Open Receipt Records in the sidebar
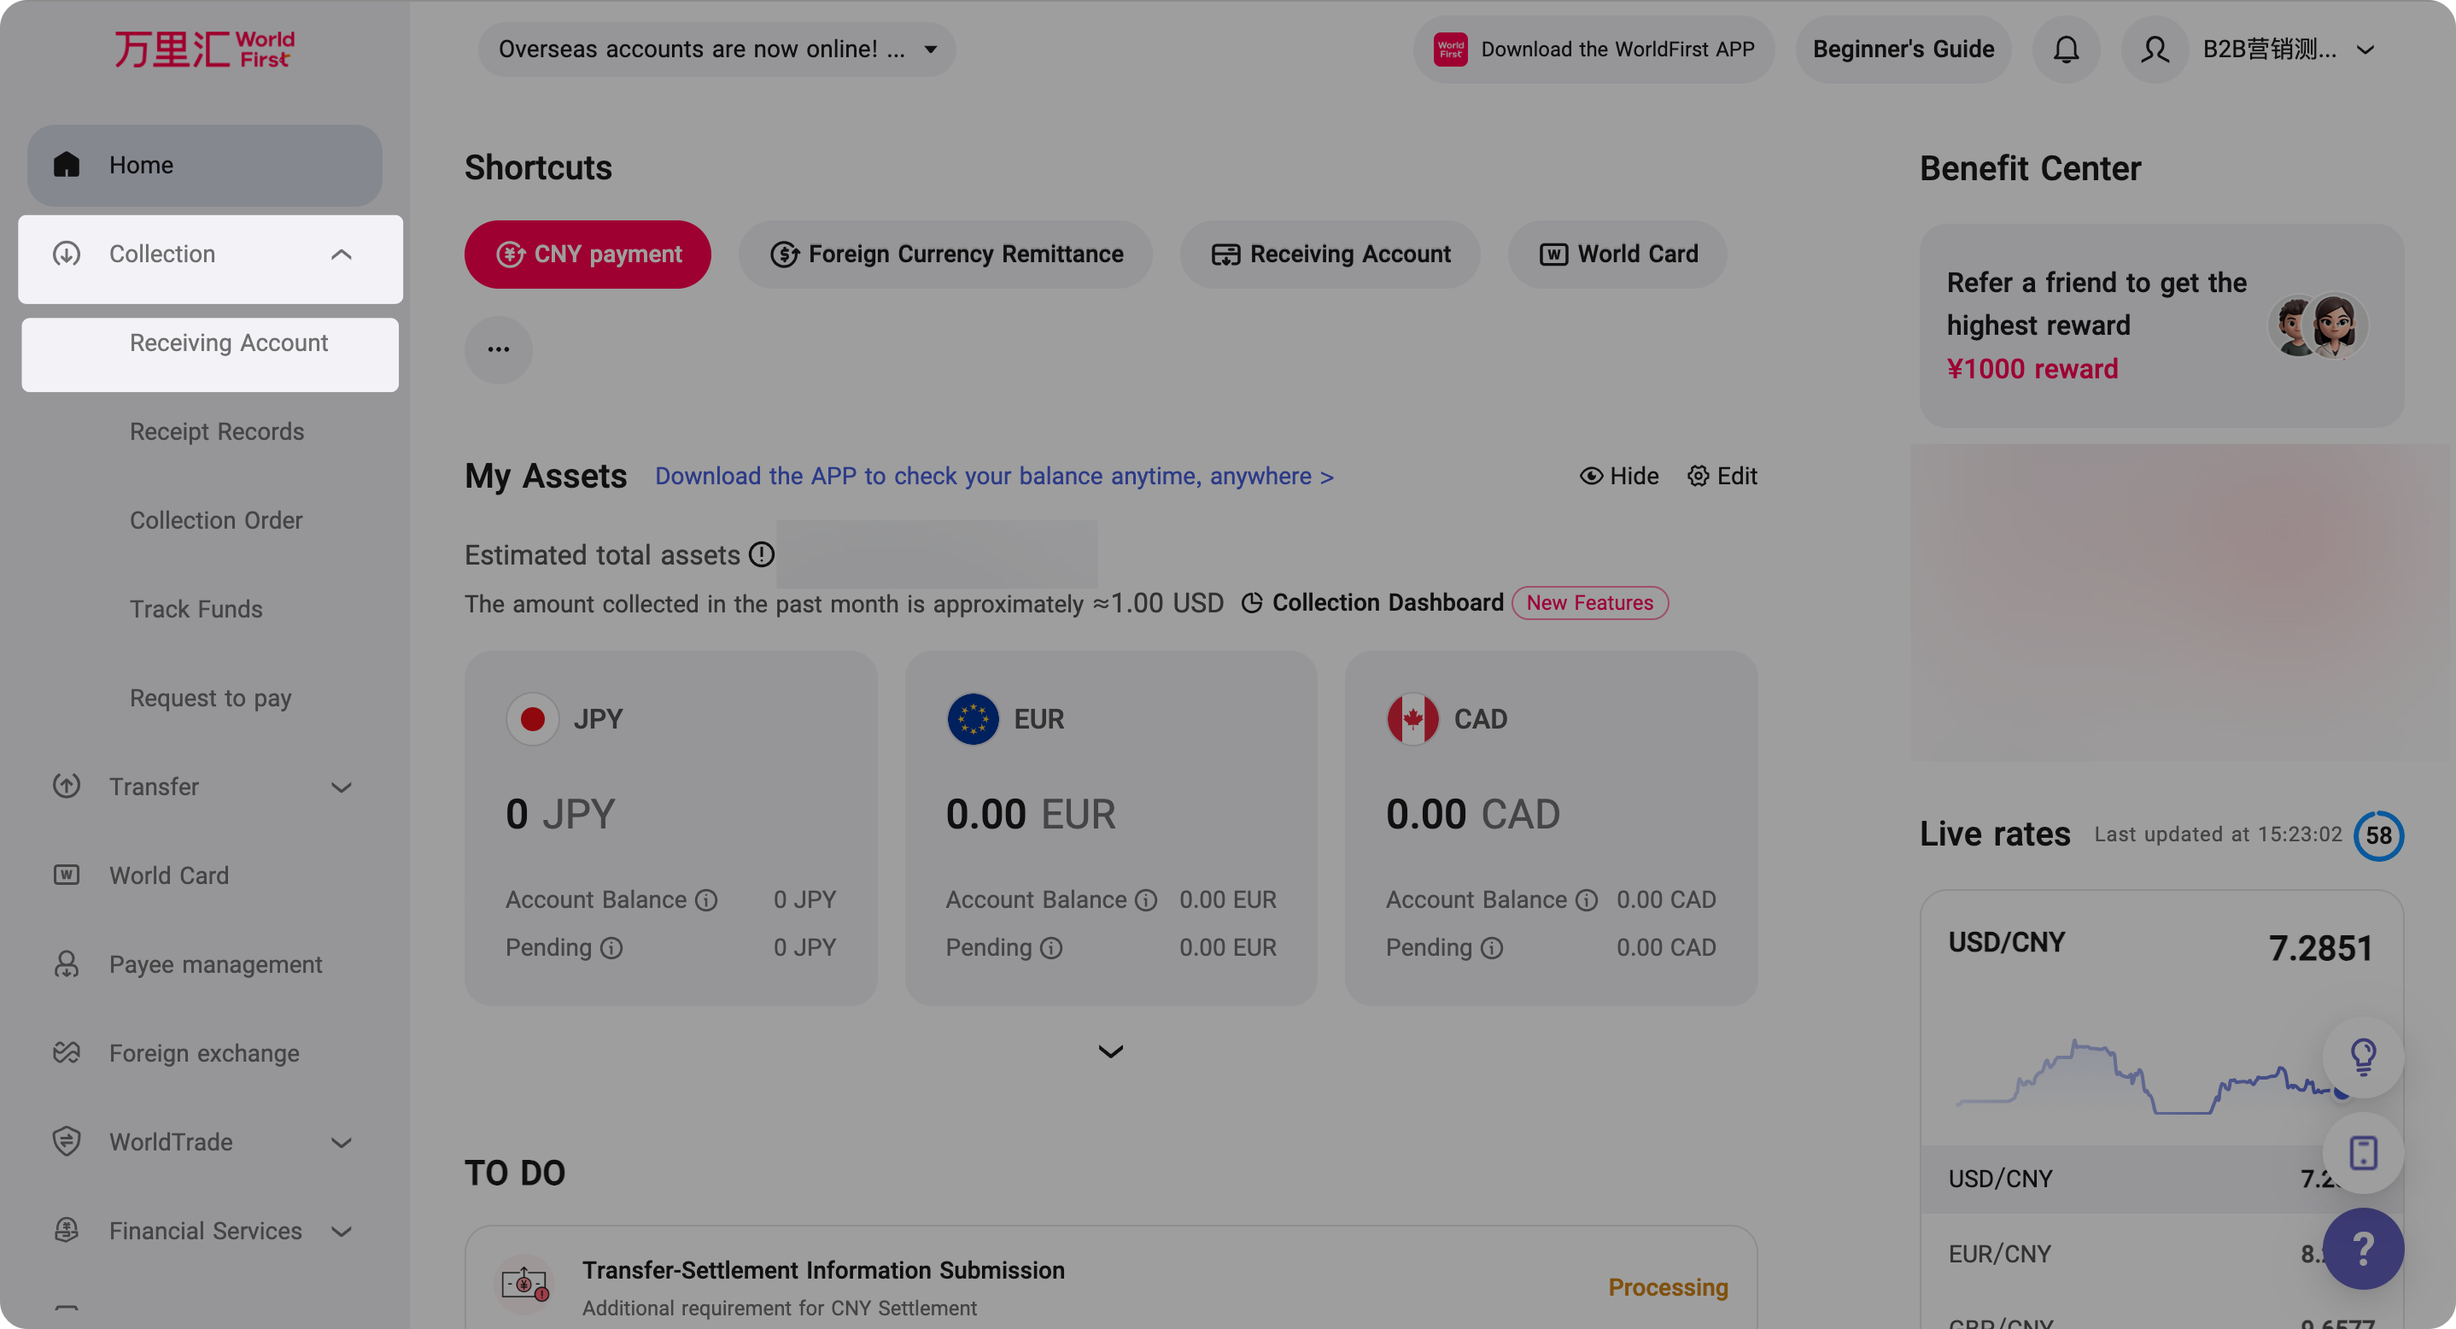The width and height of the screenshot is (2456, 1329). pos(216,432)
